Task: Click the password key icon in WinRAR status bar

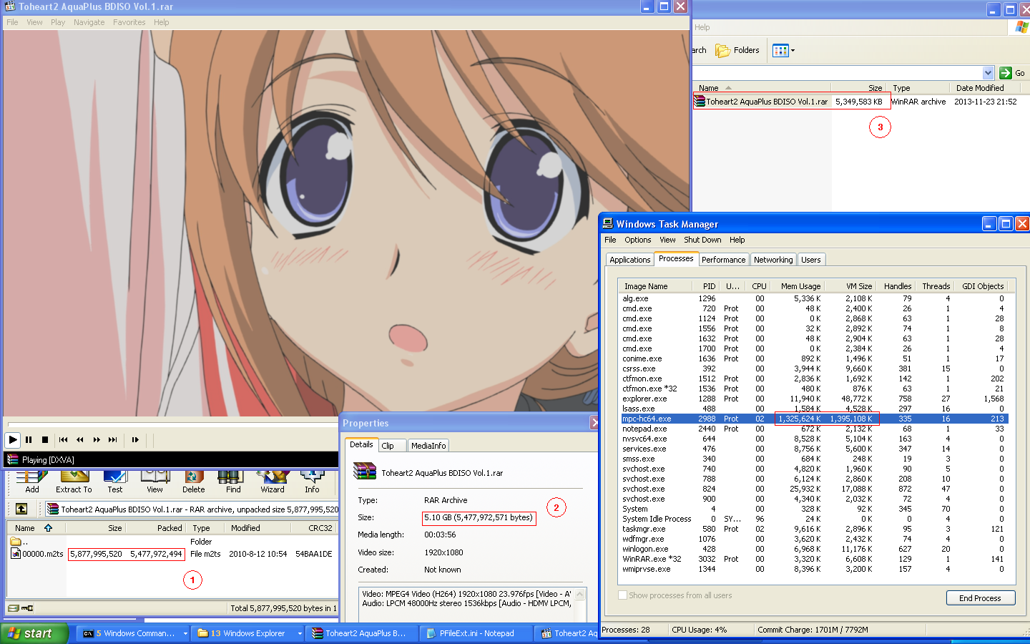Action: [27, 608]
